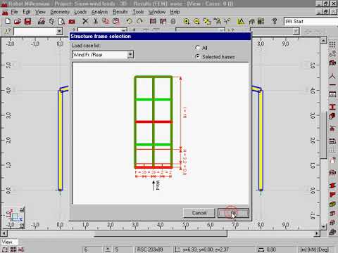
Task: Click the Print preview page icon
Action: coord(61,21)
